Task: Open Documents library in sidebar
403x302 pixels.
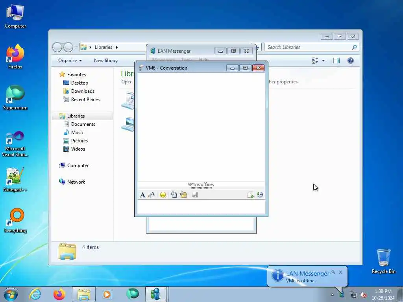Action: [83, 124]
